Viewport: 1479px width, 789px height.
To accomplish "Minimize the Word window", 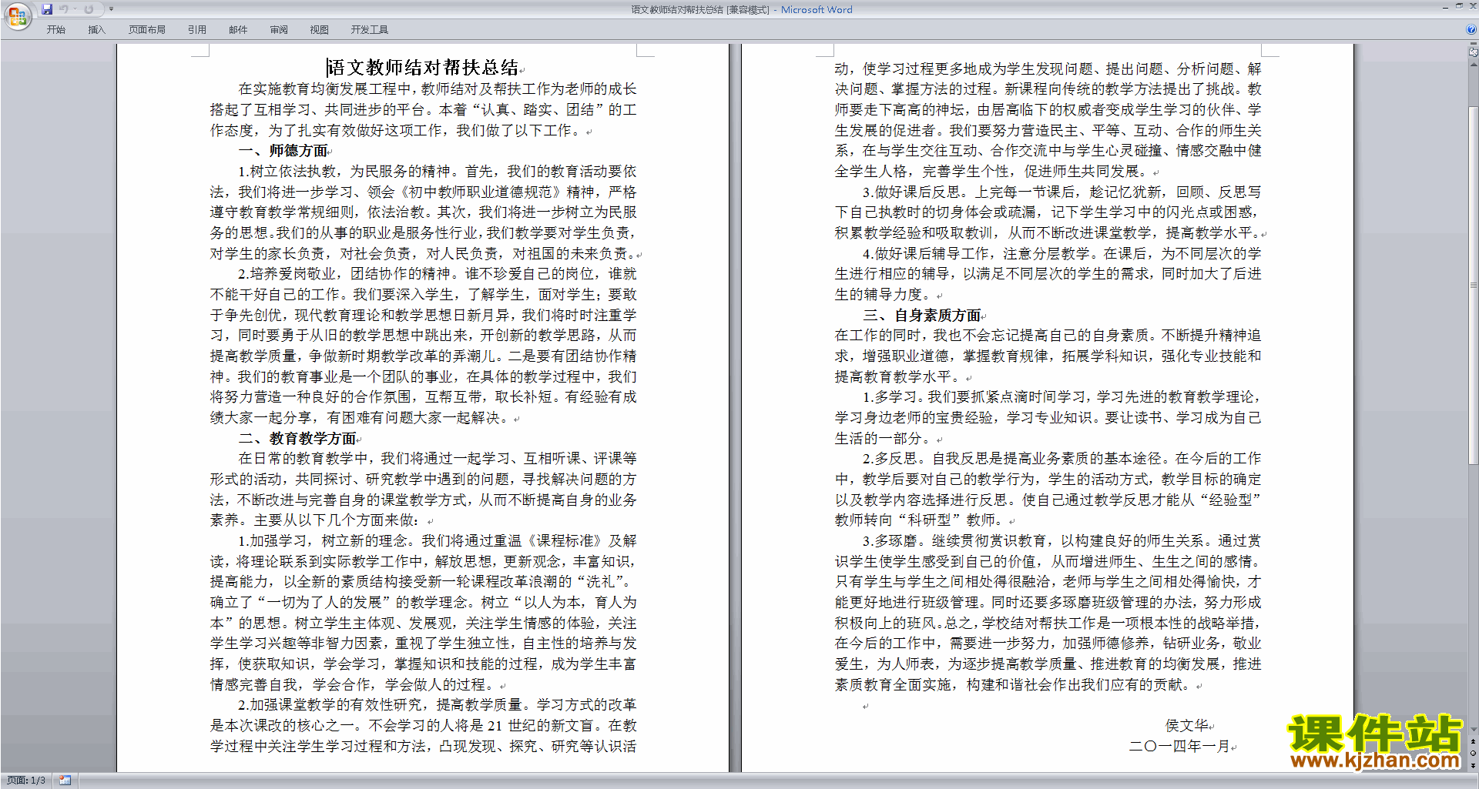I will click(1445, 7).
